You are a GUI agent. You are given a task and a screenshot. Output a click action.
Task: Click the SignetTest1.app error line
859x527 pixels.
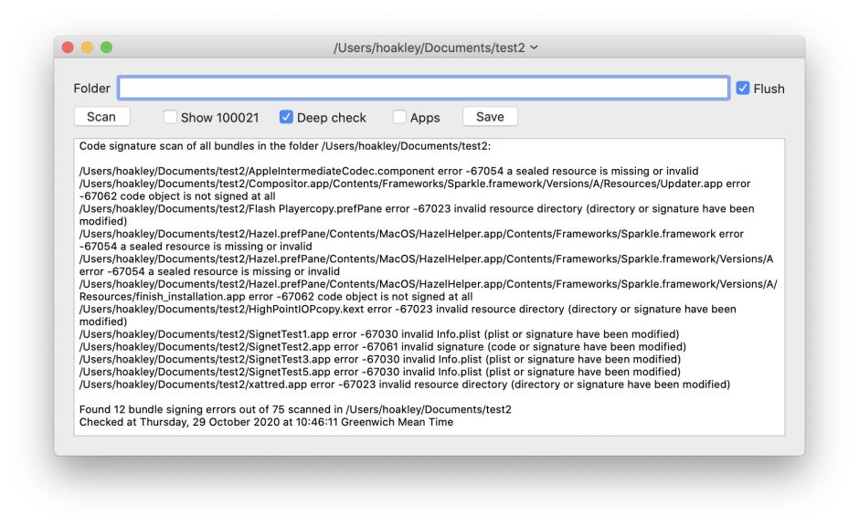coord(379,334)
